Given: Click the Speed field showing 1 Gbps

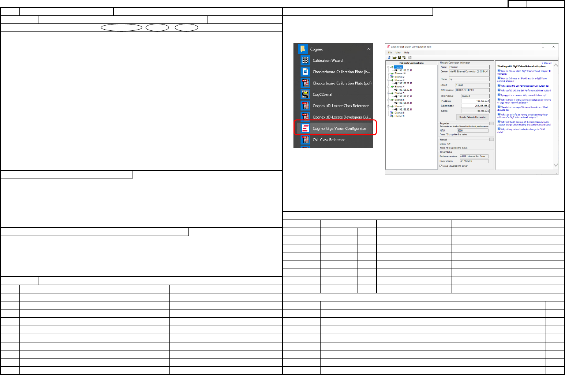Looking at the screenshot, I should click(x=472, y=85).
